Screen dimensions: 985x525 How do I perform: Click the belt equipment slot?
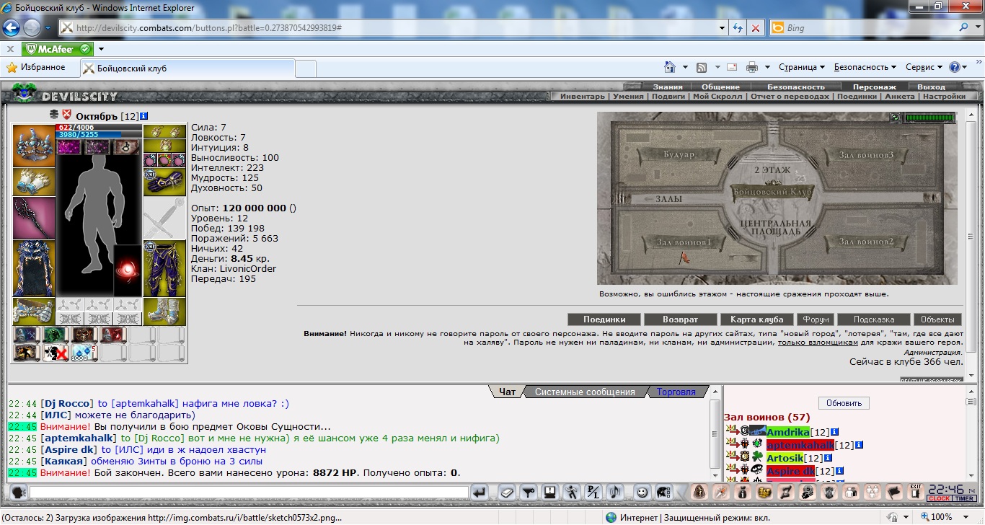click(x=34, y=312)
